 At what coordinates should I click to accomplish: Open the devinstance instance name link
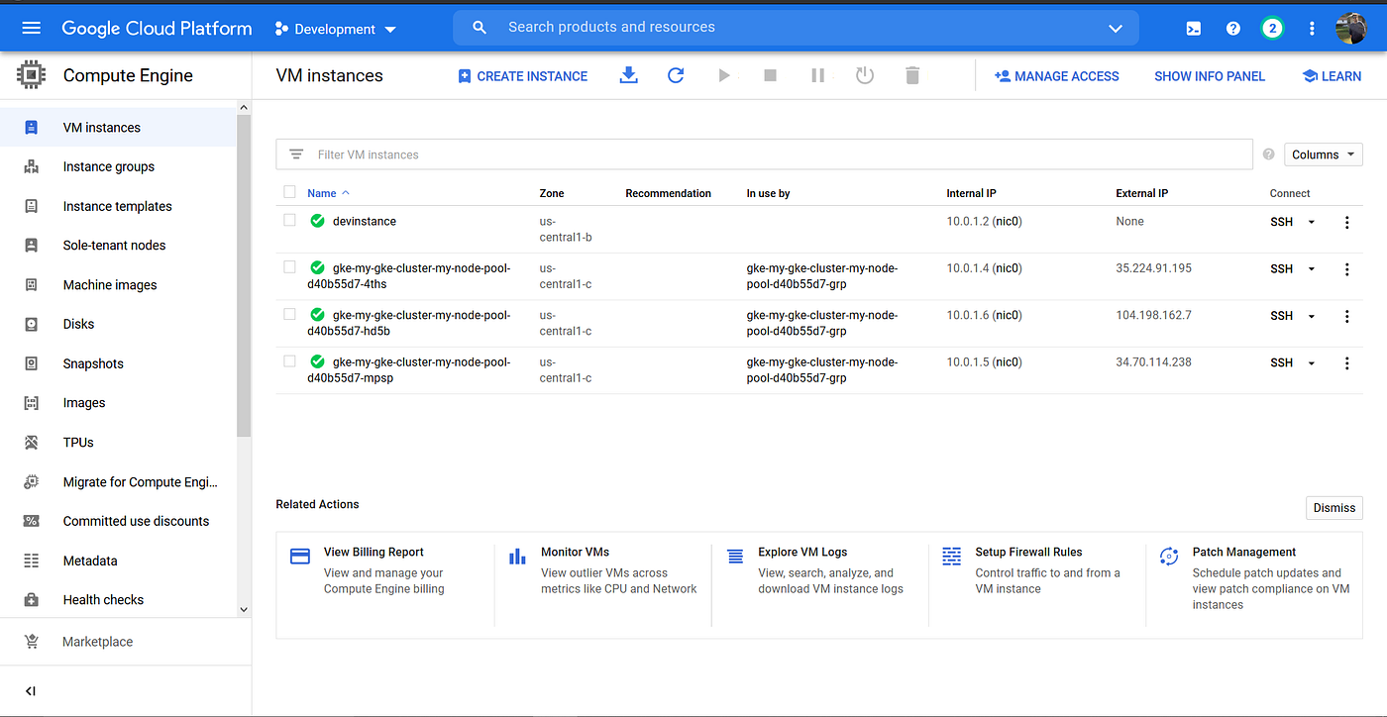[x=365, y=222]
